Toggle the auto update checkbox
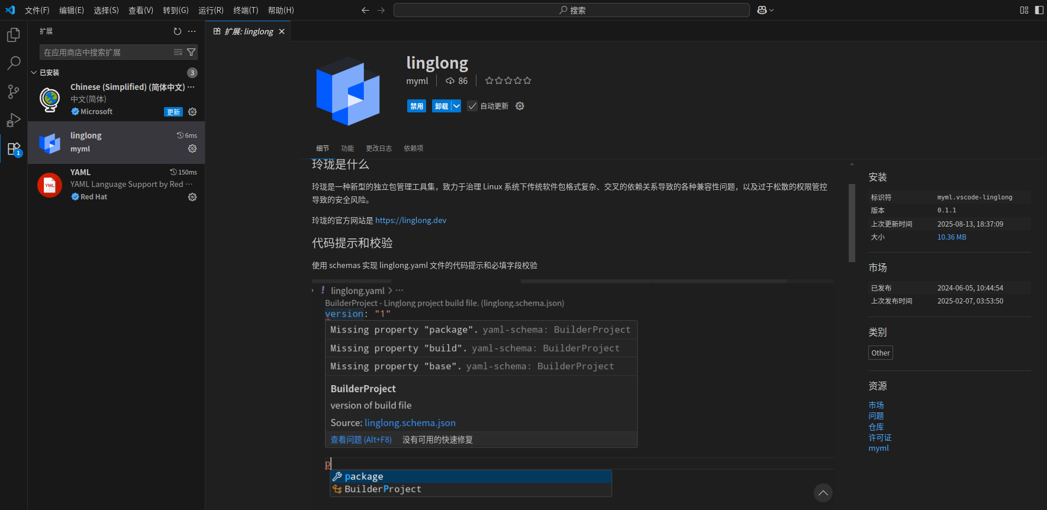1047x510 pixels. 472,106
